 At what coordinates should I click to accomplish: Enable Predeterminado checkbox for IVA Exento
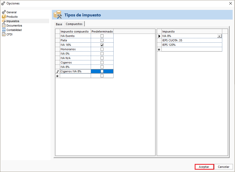coord(102,36)
